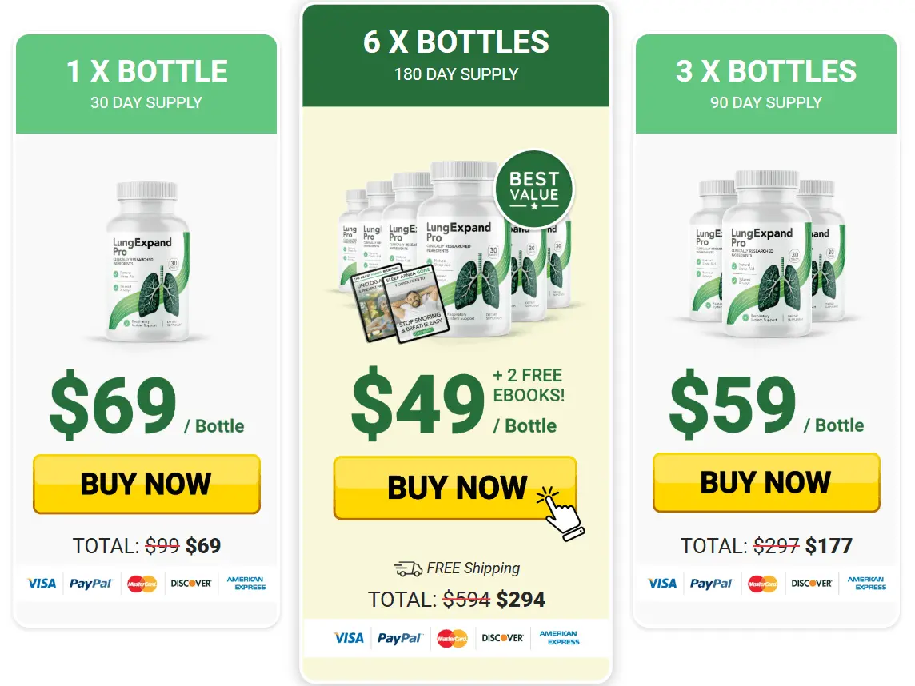Screen dimensions: 915x686
Task: Click the $177 total for the 3 bottles offer
Action: [829, 546]
